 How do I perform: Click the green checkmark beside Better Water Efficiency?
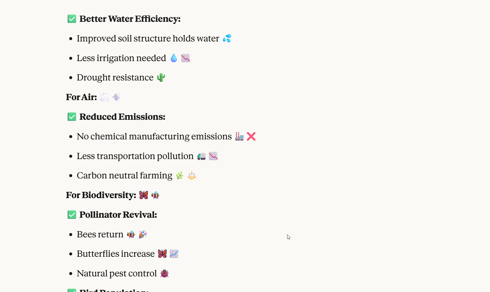click(x=72, y=19)
